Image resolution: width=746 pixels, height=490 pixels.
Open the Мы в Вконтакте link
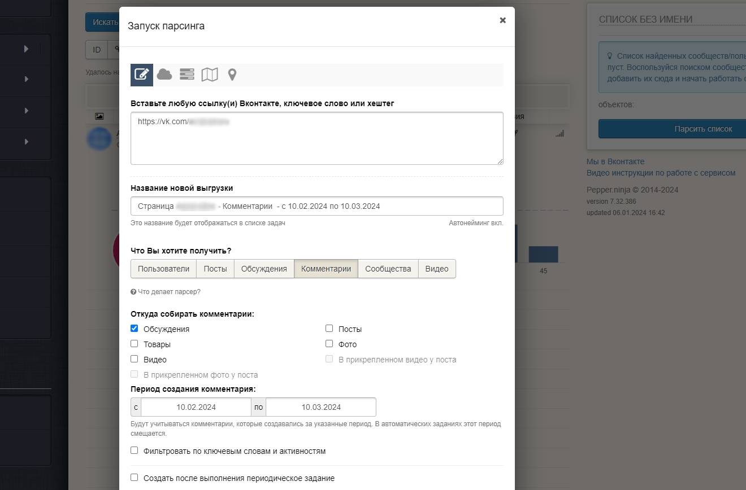[x=615, y=161]
